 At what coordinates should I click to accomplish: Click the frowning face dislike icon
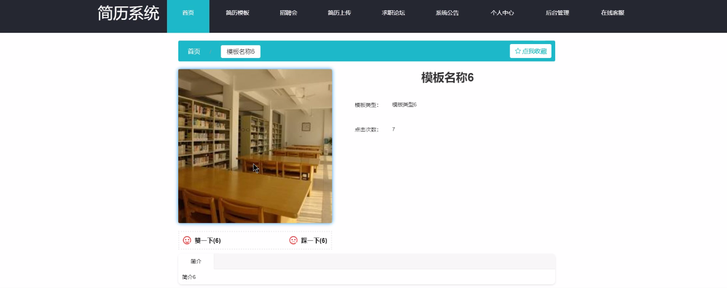pyautogui.click(x=293, y=241)
